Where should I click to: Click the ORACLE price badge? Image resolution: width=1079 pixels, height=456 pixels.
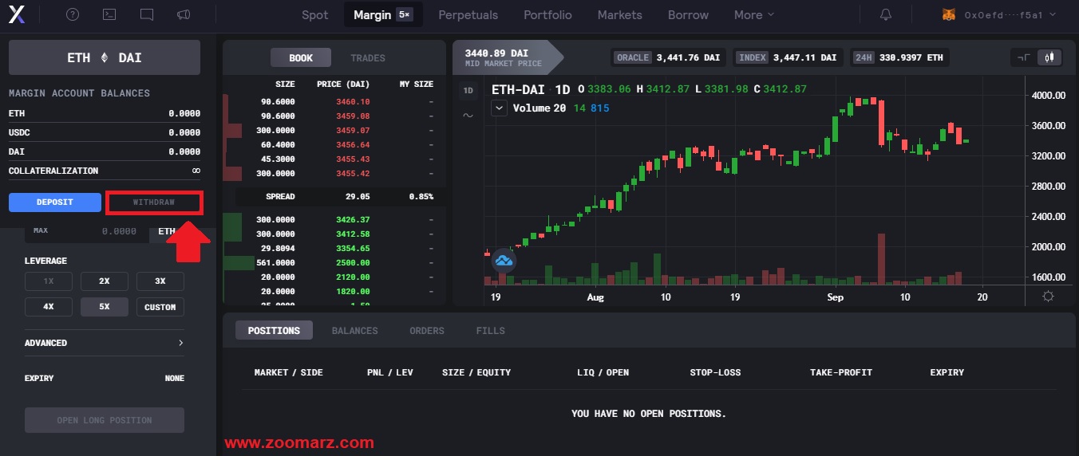pyautogui.click(x=667, y=57)
